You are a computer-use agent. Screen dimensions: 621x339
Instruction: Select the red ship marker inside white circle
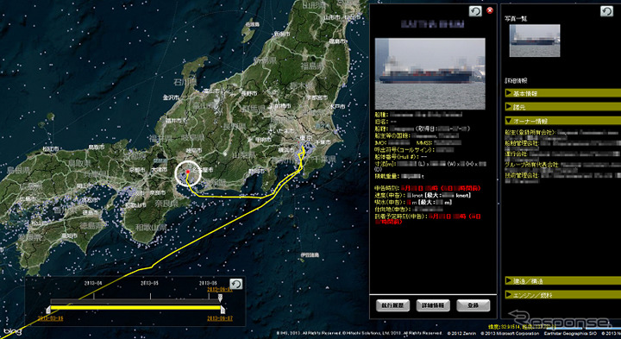pos(188,171)
